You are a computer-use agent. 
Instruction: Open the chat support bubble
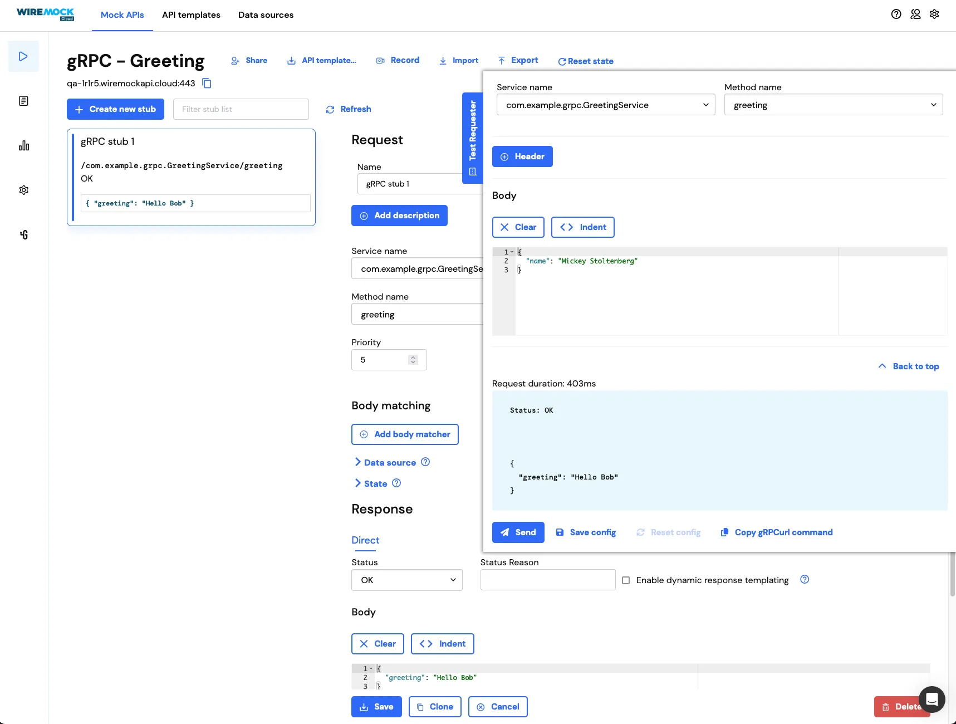pos(932,699)
